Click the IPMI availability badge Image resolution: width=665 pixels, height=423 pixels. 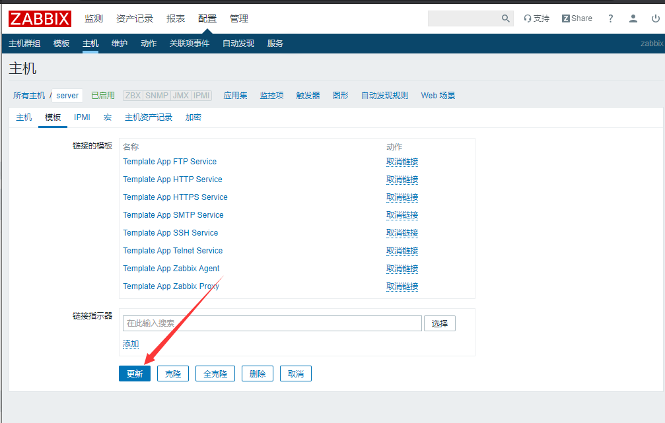201,96
